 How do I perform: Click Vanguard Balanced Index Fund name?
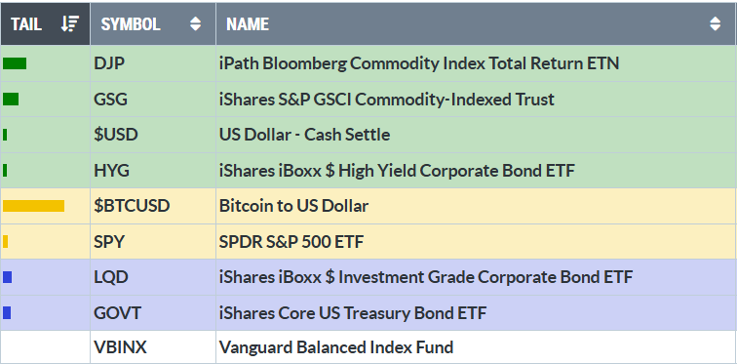(x=336, y=347)
